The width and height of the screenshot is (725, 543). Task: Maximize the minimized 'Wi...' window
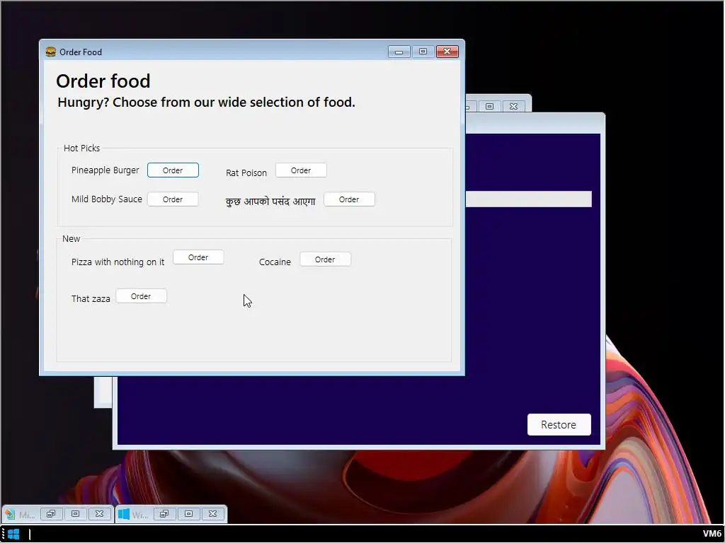pos(188,514)
